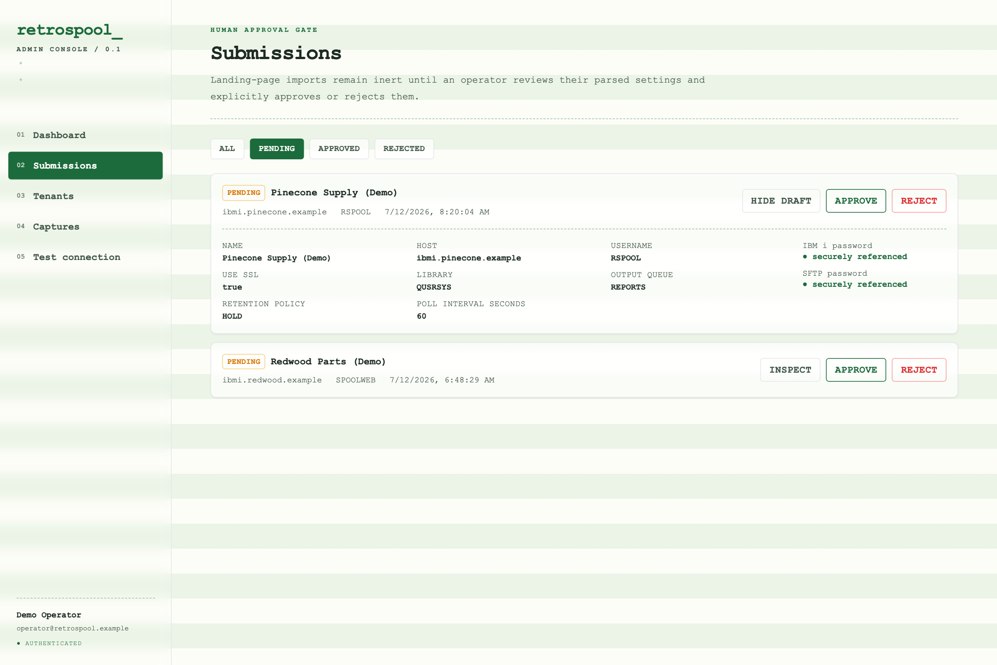This screenshot has width=997, height=665.
Task: Click ibmi.redwood.example host text
Action: point(272,380)
